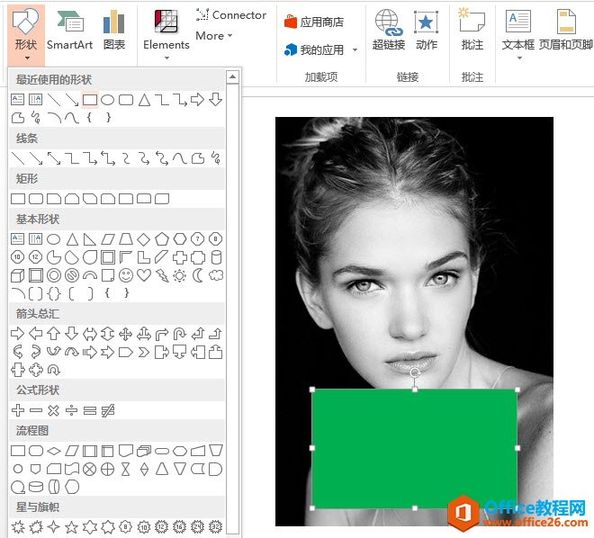The width and height of the screenshot is (594, 538).
Task: Click the highlighted rectangle in recently used shapes
Action: point(89,100)
